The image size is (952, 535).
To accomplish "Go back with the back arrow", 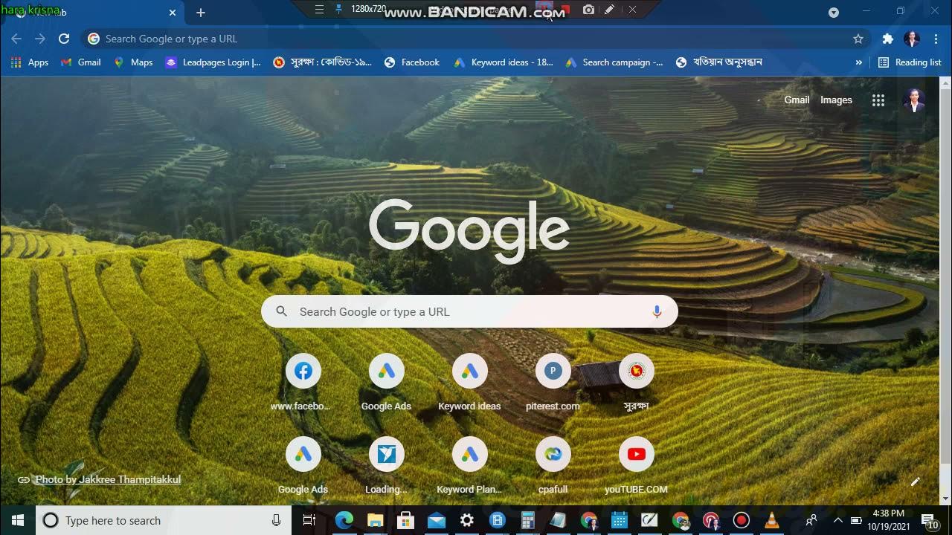I will 16,39.
